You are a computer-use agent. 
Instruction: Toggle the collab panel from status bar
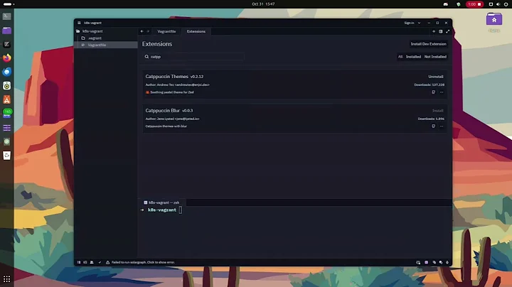pos(92,262)
